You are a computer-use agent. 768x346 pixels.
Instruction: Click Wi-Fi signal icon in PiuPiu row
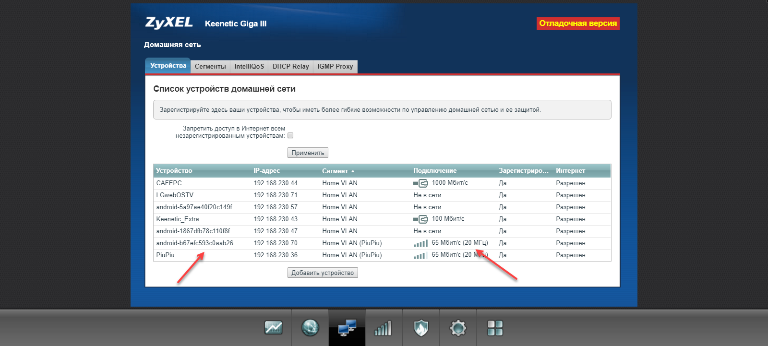coord(420,255)
